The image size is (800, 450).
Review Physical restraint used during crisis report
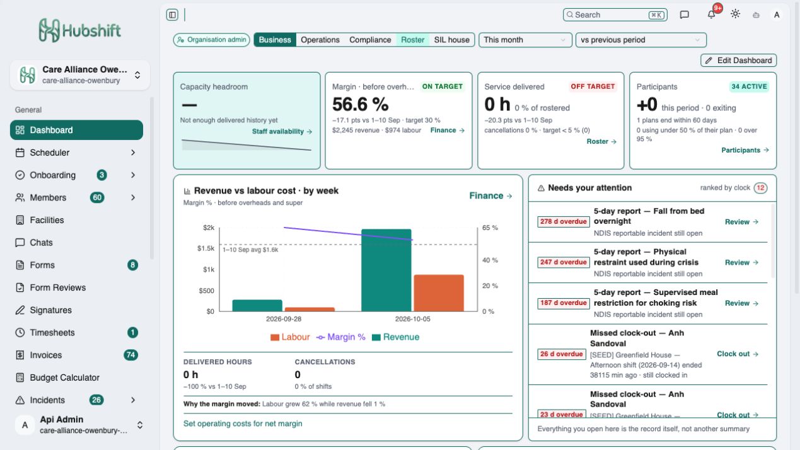(x=741, y=263)
